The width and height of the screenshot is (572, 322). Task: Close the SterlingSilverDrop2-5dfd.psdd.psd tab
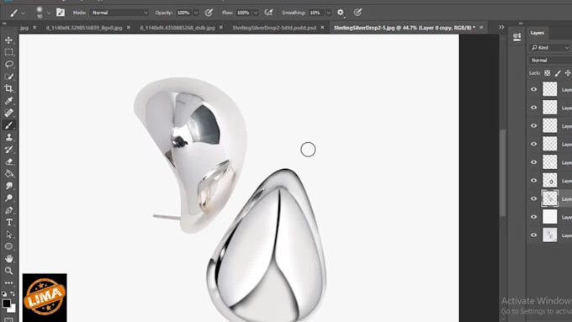322,28
